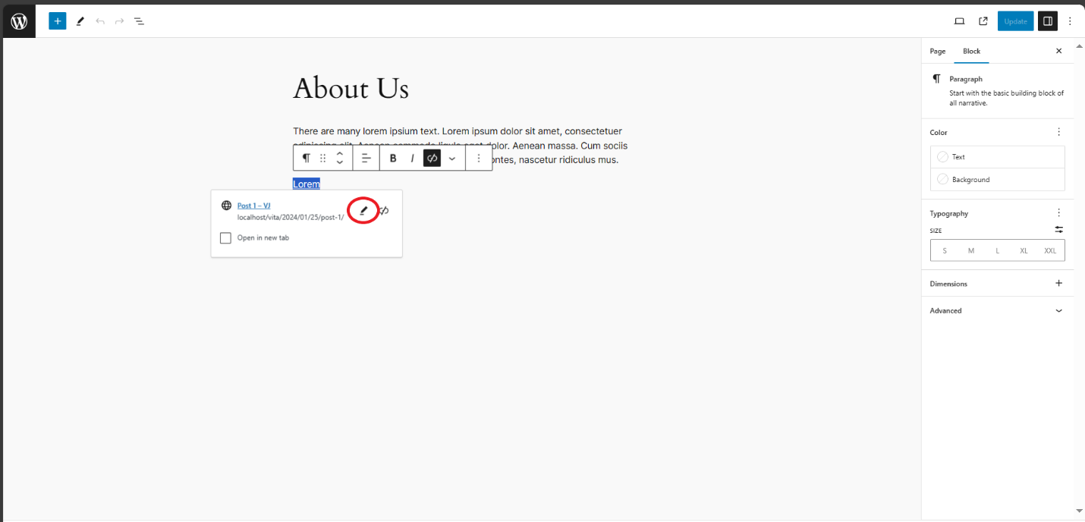The image size is (1085, 522).
Task: Expand the Advanced panel section
Action: (1058, 310)
